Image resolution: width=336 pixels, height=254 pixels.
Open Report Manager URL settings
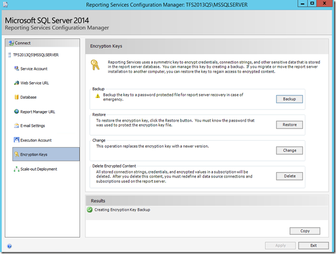pyautogui.click(x=37, y=112)
